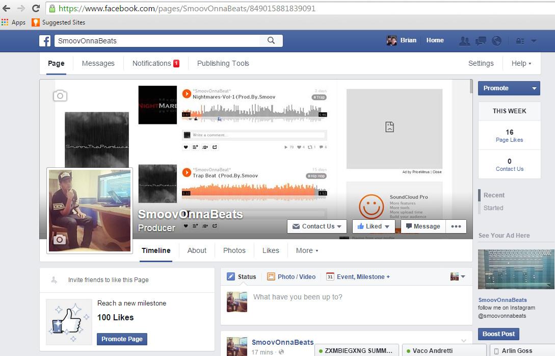
Task: Open the privacy shortcuts lock icon
Action: click(x=520, y=40)
